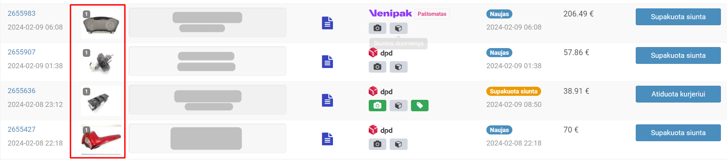The image size is (727, 160).
Task: Click package box icon on order 2655427
Action: coord(398,144)
